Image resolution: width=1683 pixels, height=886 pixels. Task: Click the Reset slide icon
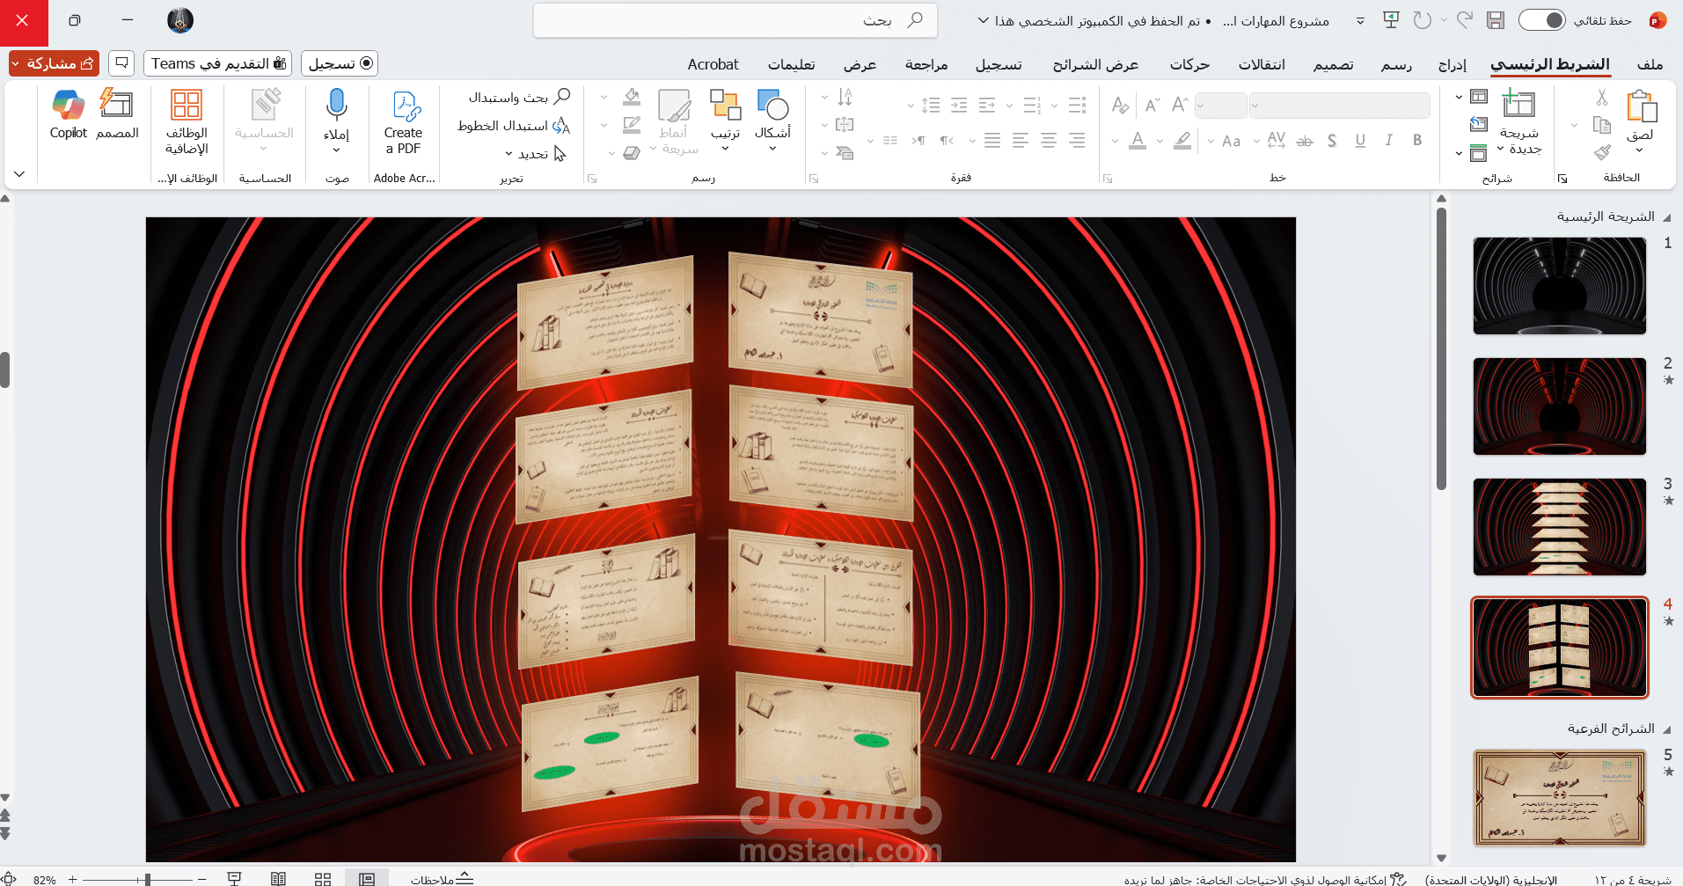pos(1479,124)
